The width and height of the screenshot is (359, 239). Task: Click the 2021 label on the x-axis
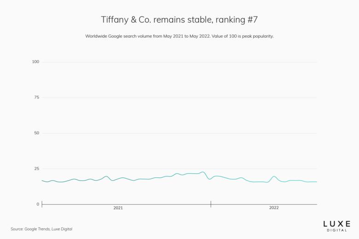click(x=118, y=208)
